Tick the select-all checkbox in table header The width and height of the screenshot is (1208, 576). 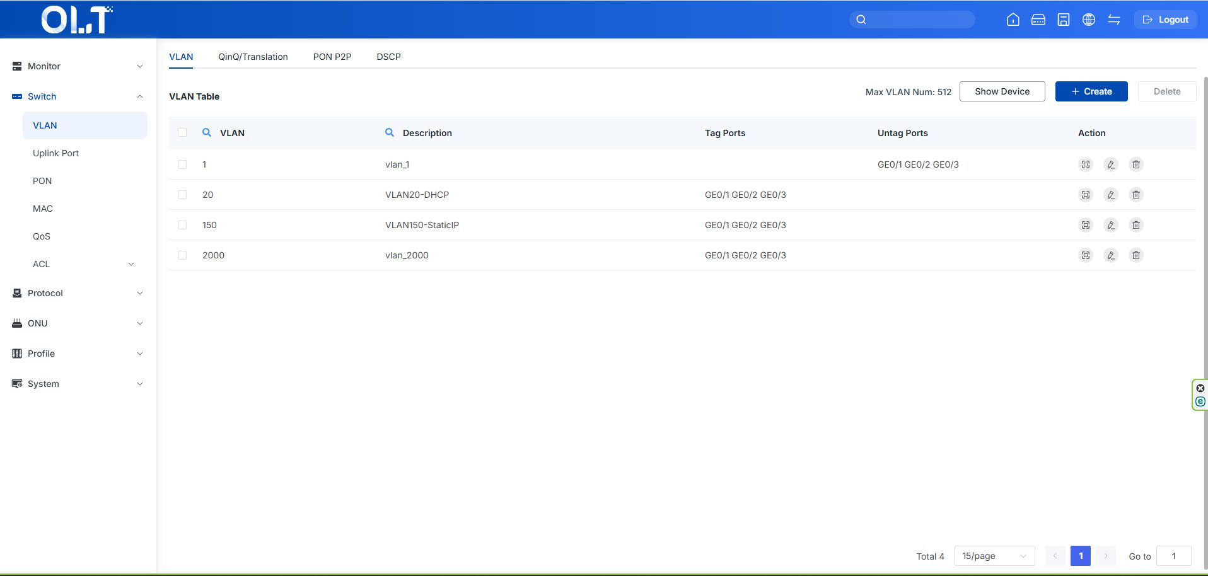point(182,132)
